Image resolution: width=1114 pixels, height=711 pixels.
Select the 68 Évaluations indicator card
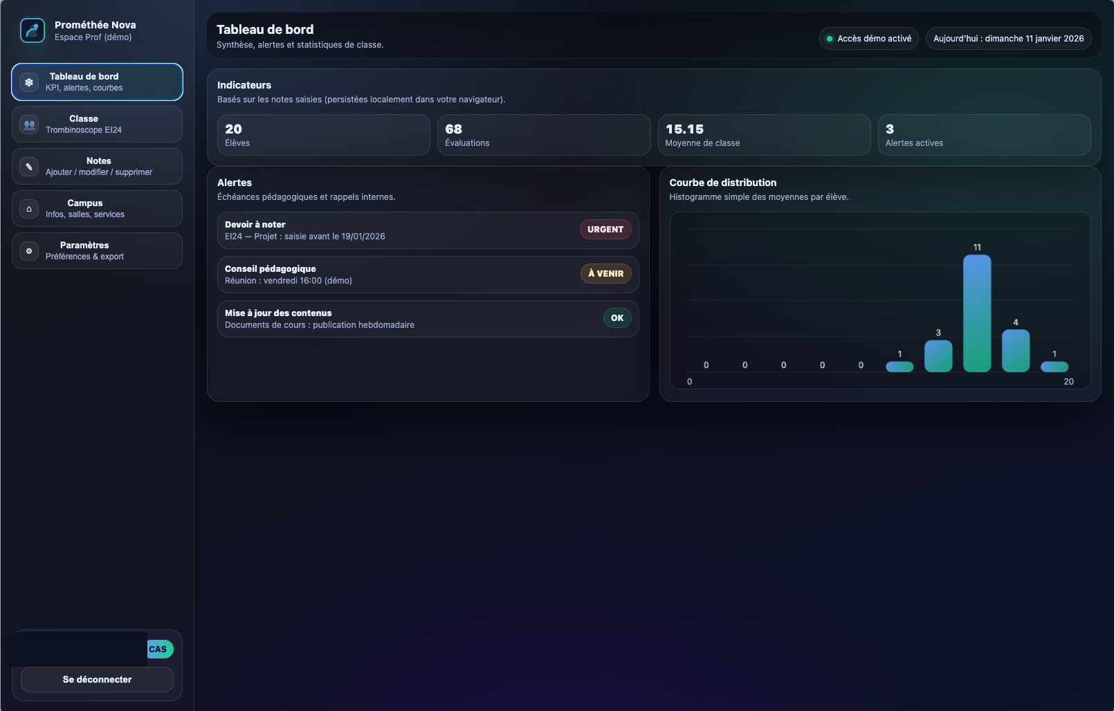coord(544,135)
